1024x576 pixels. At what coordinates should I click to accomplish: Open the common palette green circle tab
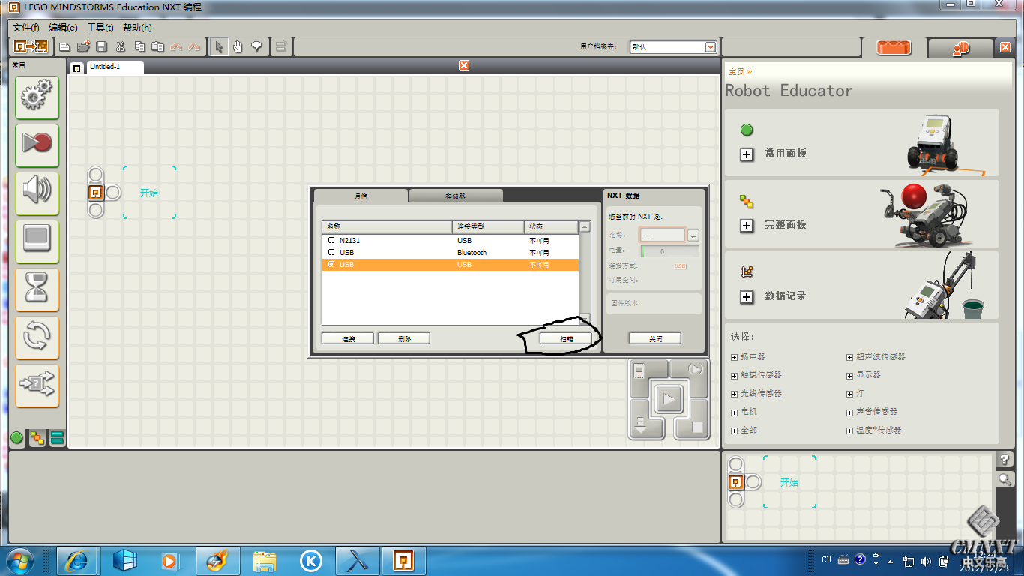[x=17, y=438]
